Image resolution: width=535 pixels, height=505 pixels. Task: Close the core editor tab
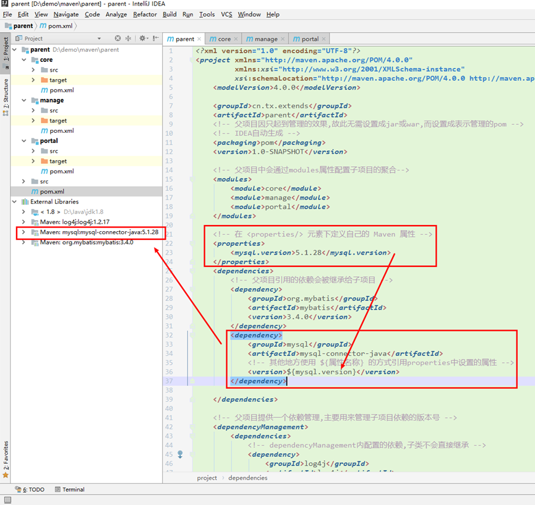(236, 39)
